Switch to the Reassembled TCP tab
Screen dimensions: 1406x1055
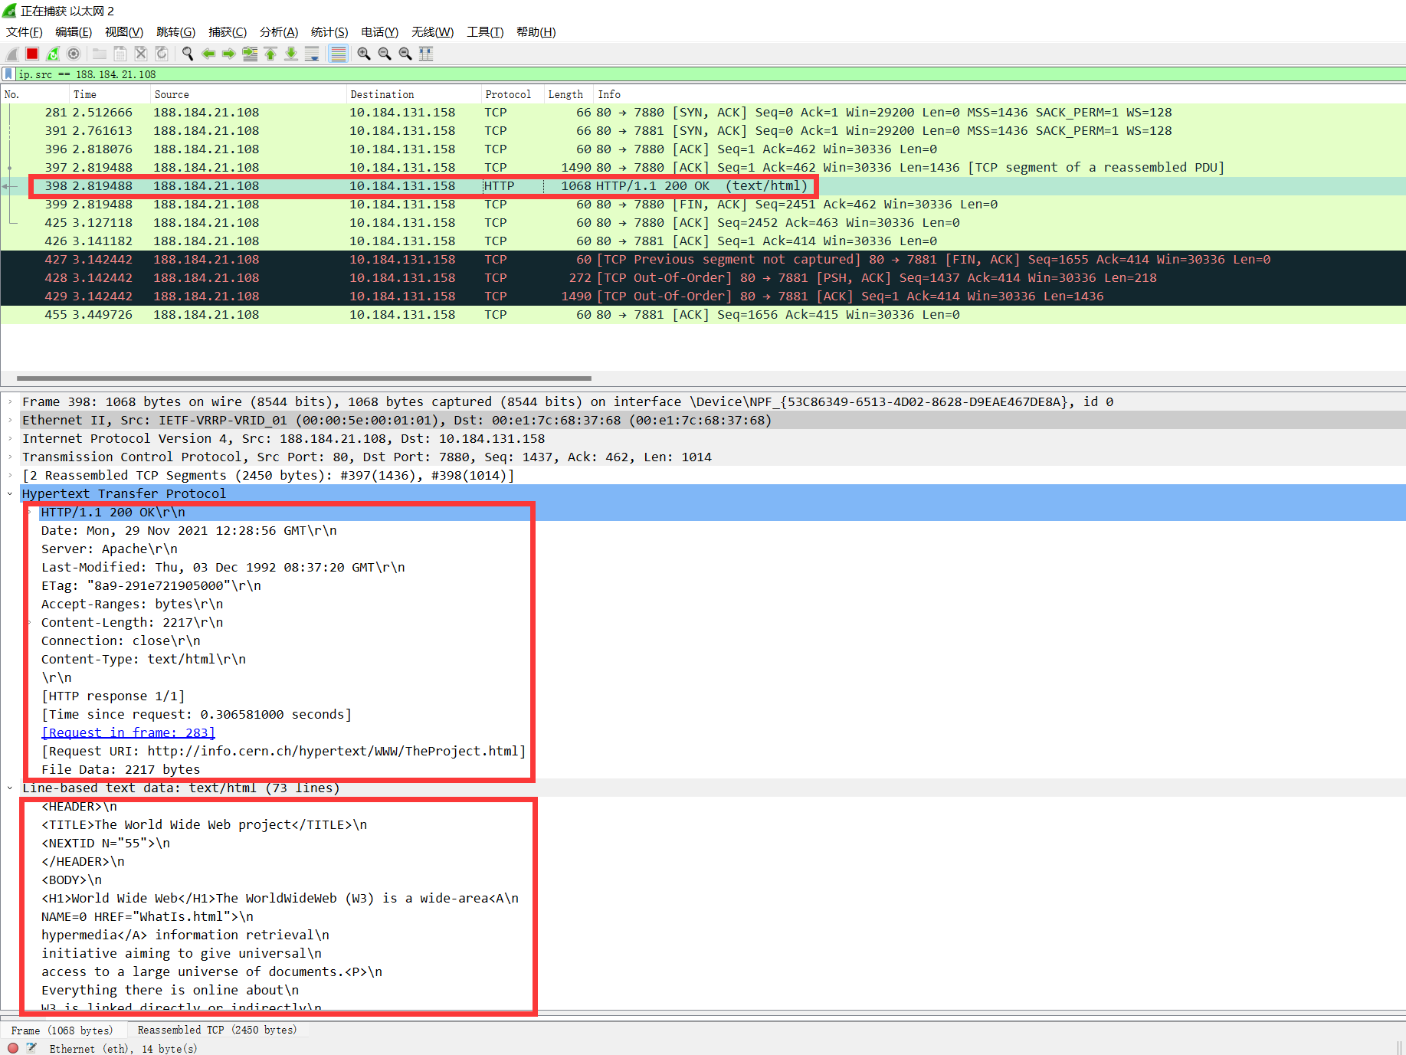(x=217, y=1030)
